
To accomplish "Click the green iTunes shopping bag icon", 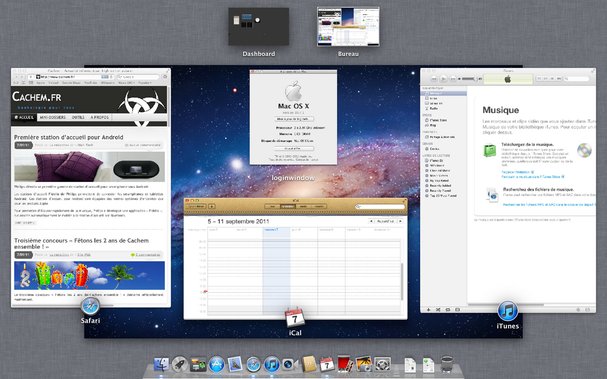I will (490, 150).
